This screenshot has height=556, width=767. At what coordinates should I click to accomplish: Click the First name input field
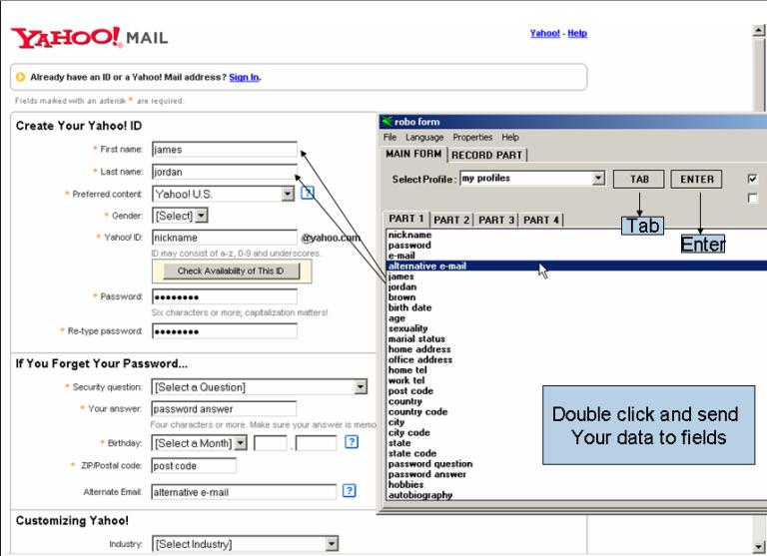pos(225,149)
